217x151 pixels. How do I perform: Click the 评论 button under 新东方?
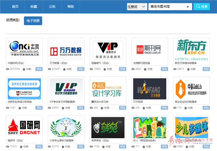tap(206, 69)
